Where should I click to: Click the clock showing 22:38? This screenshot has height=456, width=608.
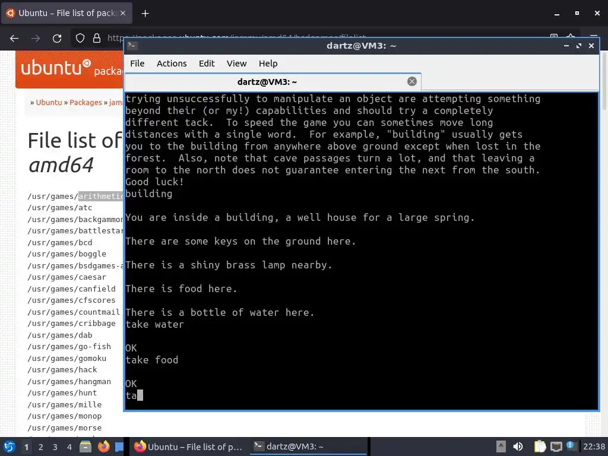[x=594, y=446]
